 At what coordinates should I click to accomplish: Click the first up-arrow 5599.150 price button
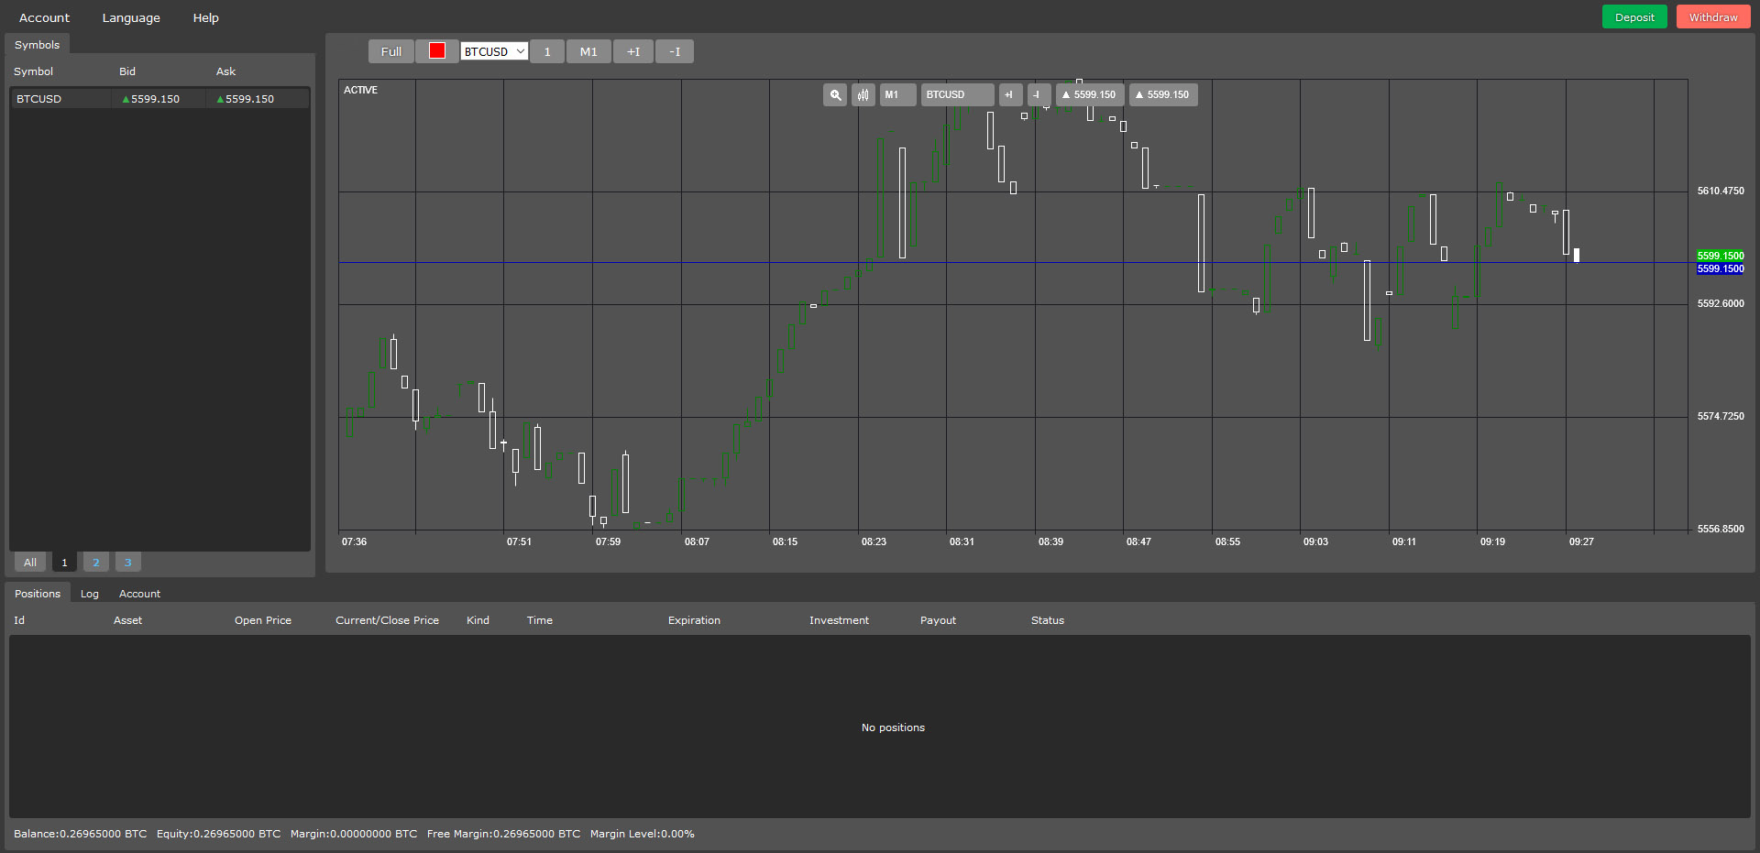pos(1089,95)
